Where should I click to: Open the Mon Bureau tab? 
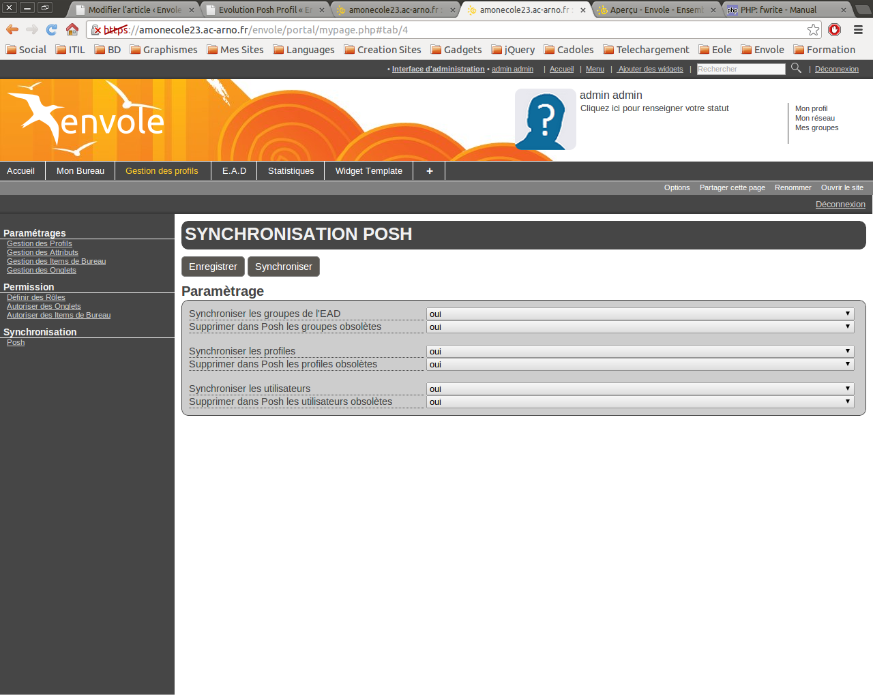point(80,171)
